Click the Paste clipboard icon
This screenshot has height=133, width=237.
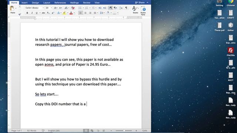(12, 8)
